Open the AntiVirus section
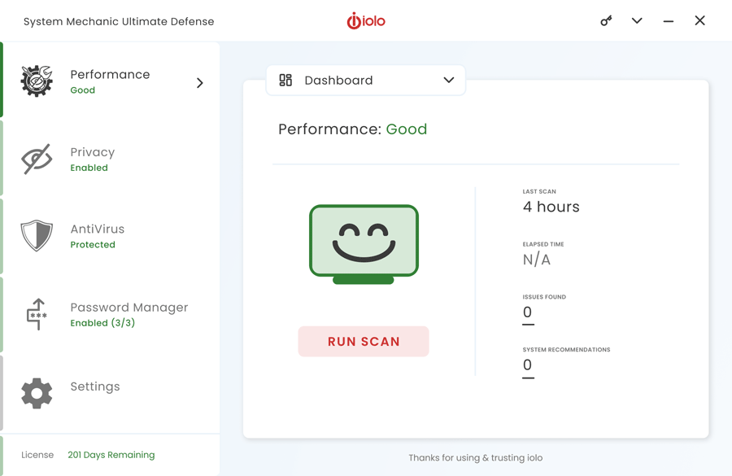 coord(110,236)
